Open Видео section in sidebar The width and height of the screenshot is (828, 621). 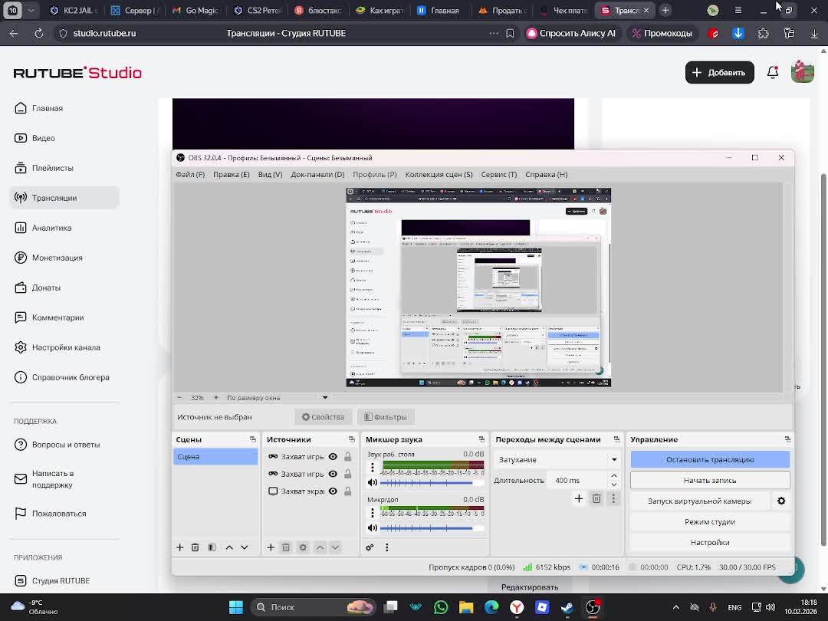(x=34, y=138)
